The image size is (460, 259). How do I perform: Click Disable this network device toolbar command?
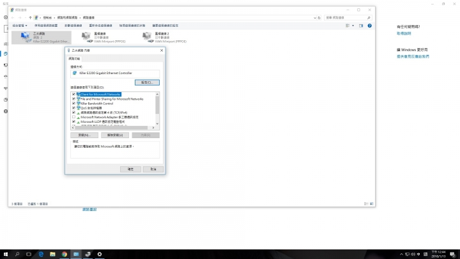pos(46,26)
